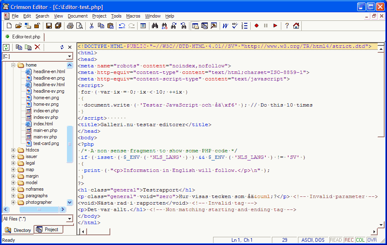The height and width of the screenshot is (245, 387).
Task: Click the home page house icon
Action: 296,26
